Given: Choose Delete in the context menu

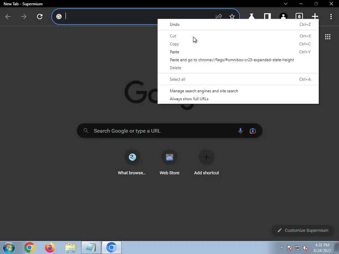Looking at the screenshot, I should 238,68.
